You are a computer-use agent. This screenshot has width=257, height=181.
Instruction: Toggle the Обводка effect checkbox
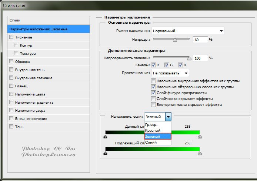(x=11, y=61)
